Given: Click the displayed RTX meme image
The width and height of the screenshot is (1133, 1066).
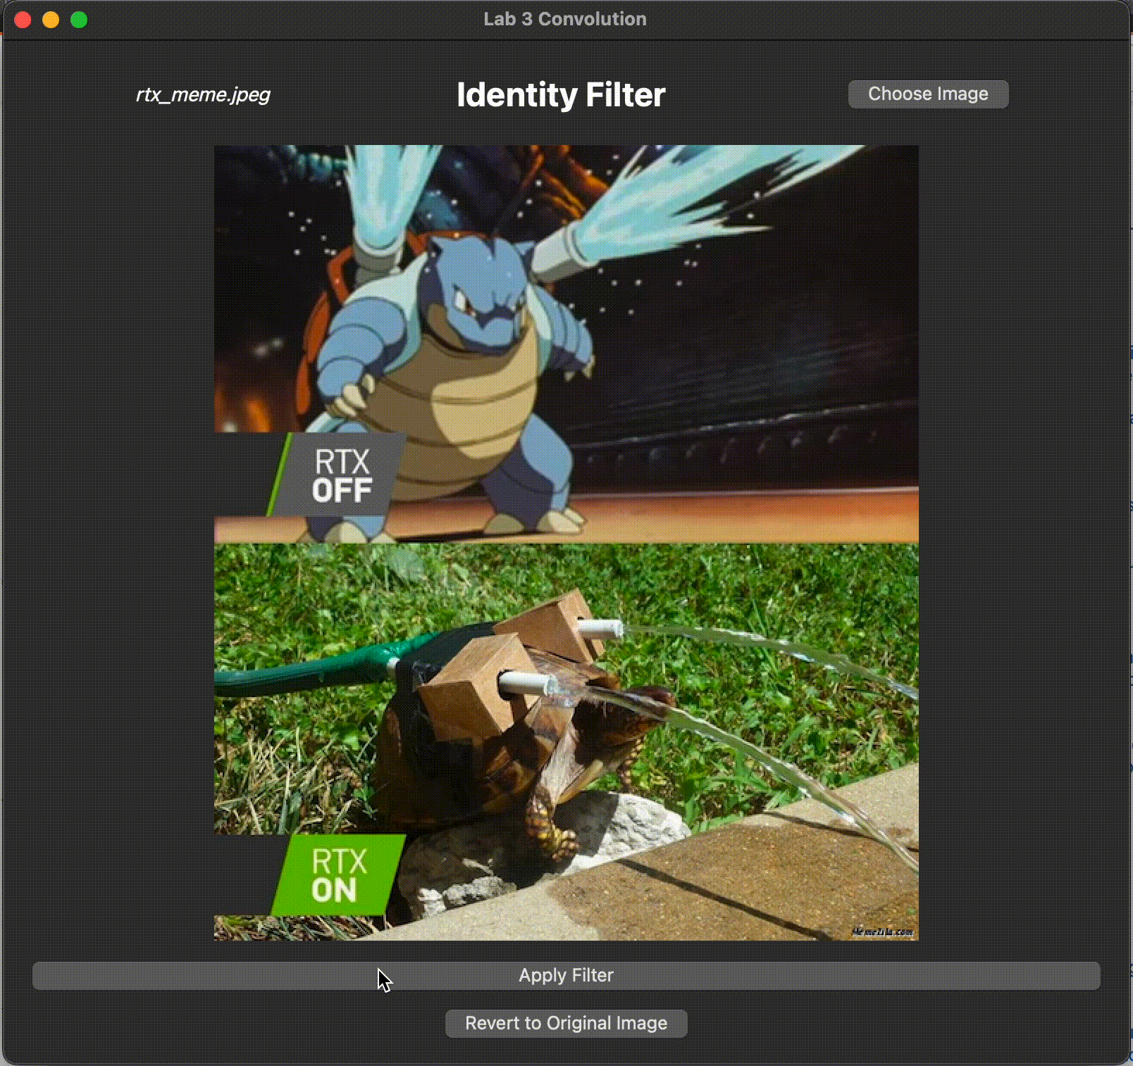Looking at the screenshot, I should coord(566,542).
